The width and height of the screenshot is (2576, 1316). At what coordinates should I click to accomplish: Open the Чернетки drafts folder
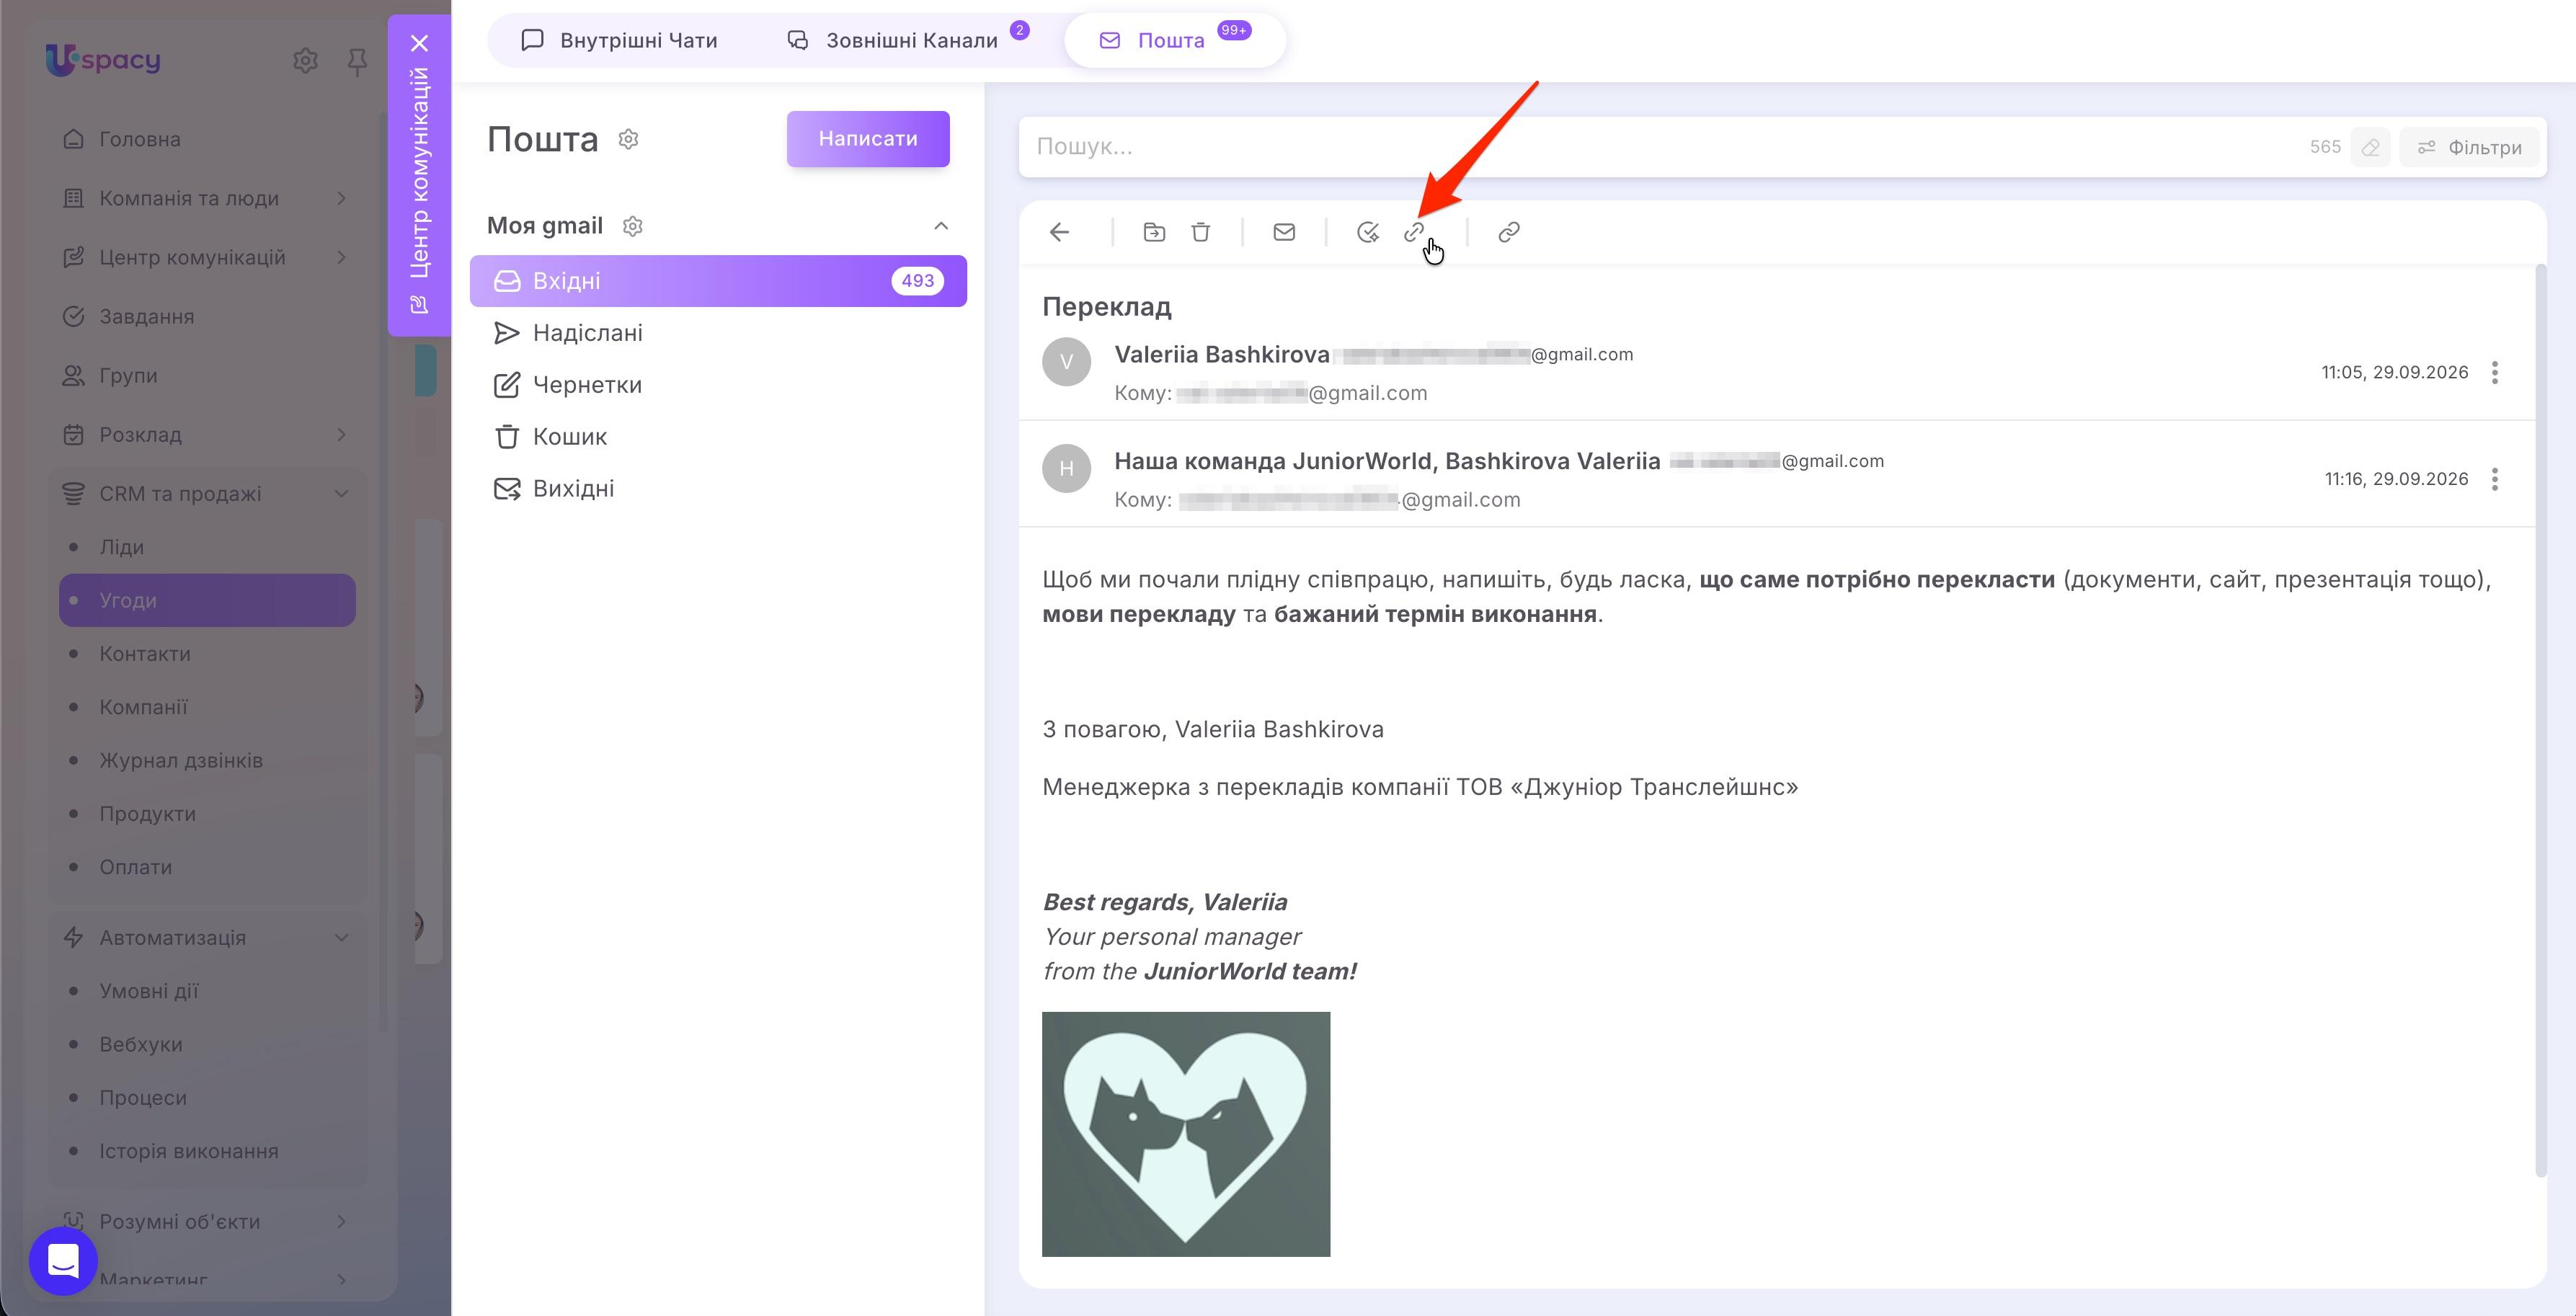coord(718,385)
